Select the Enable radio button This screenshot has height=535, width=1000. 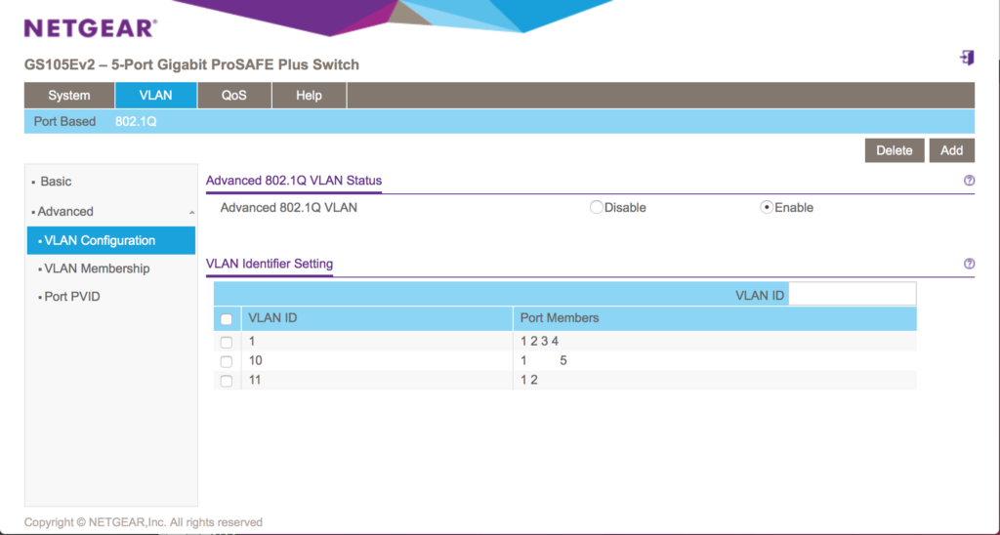(767, 207)
